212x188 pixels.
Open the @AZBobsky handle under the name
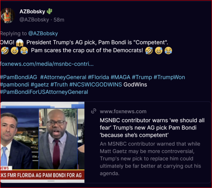point(34,20)
